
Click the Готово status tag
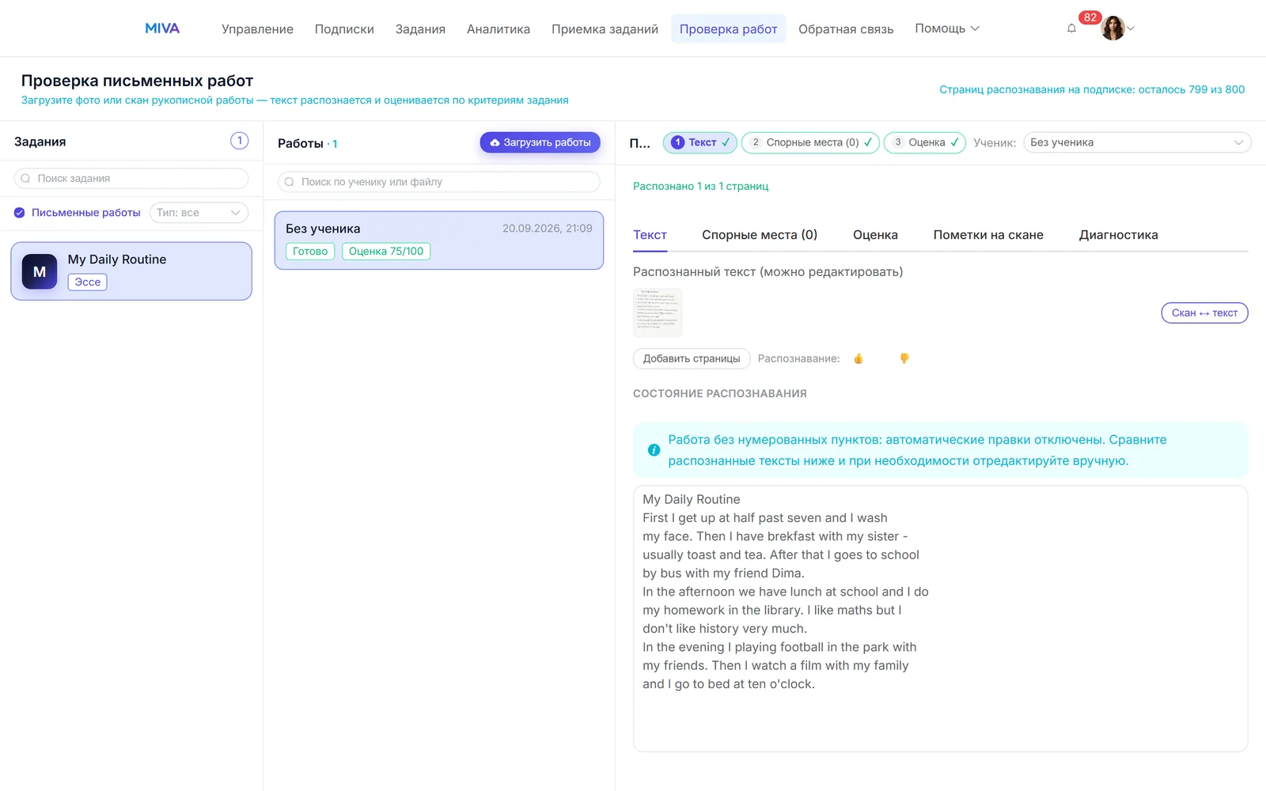(310, 252)
